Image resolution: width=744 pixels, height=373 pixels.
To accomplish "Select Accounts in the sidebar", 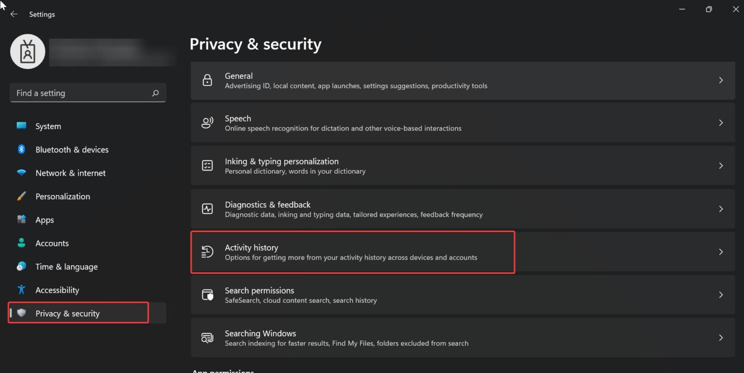I will (52, 243).
